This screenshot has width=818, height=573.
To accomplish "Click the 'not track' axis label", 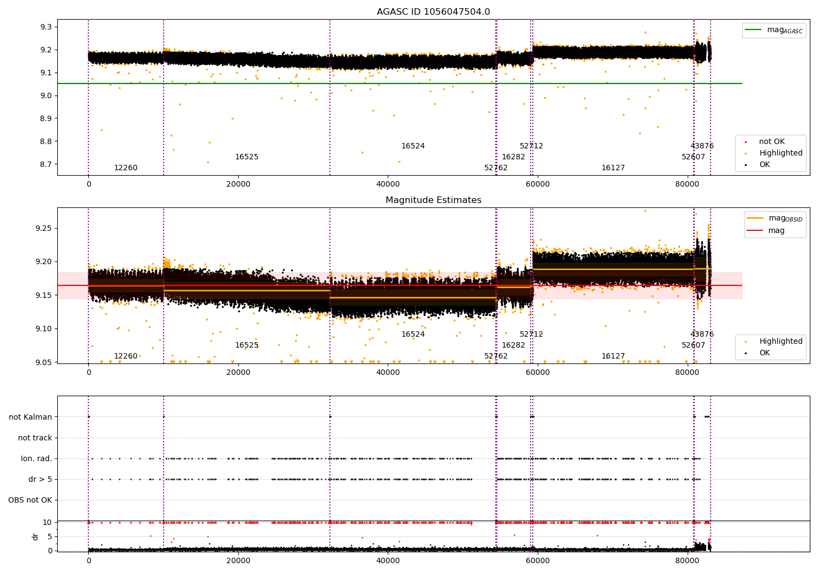I will [x=35, y=438].
